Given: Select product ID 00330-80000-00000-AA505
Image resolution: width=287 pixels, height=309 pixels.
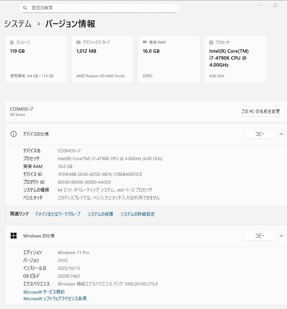Looking at the screenshot, I should tap(84, 182).
